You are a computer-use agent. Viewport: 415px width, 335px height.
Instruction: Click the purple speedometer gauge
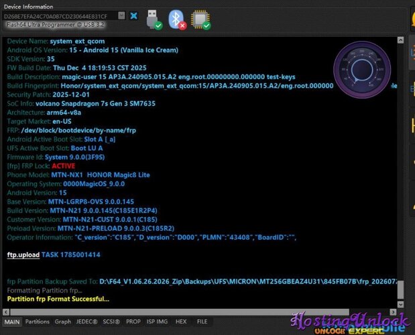(x=362, y=70)
